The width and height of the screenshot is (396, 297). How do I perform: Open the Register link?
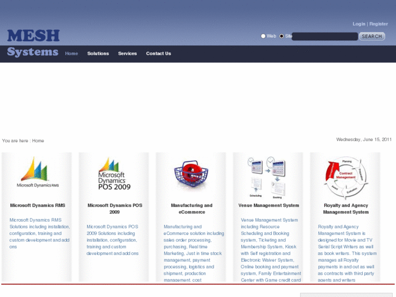point(379,24)
